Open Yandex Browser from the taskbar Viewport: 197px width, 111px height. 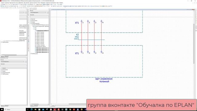click(x=51, y=109)
